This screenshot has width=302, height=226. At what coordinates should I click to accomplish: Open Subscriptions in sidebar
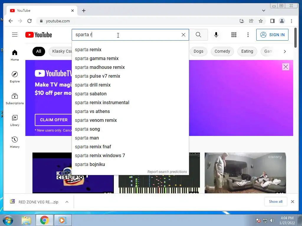click(x=15, y=99)
